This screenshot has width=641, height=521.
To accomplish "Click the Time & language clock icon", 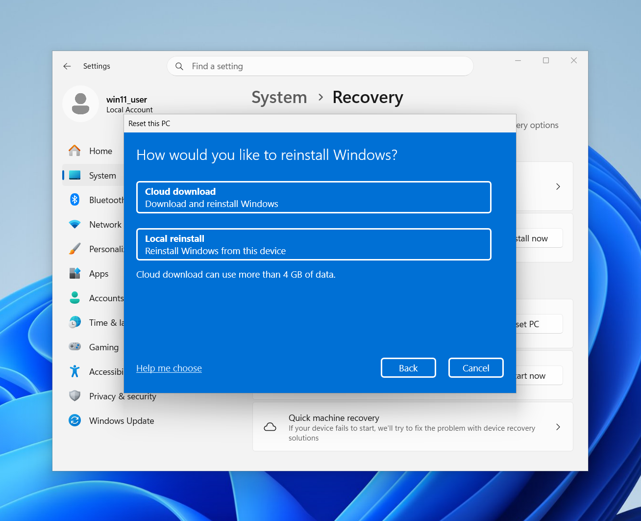I will [x=74, y=322].
